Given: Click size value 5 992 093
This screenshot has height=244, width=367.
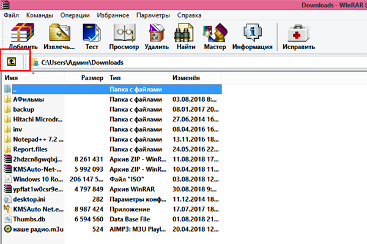Looking at the screenshot, I should 89,169.
